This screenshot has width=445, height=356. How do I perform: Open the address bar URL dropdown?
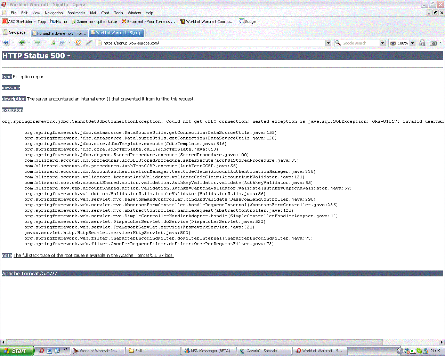click(x=328, y=43)
